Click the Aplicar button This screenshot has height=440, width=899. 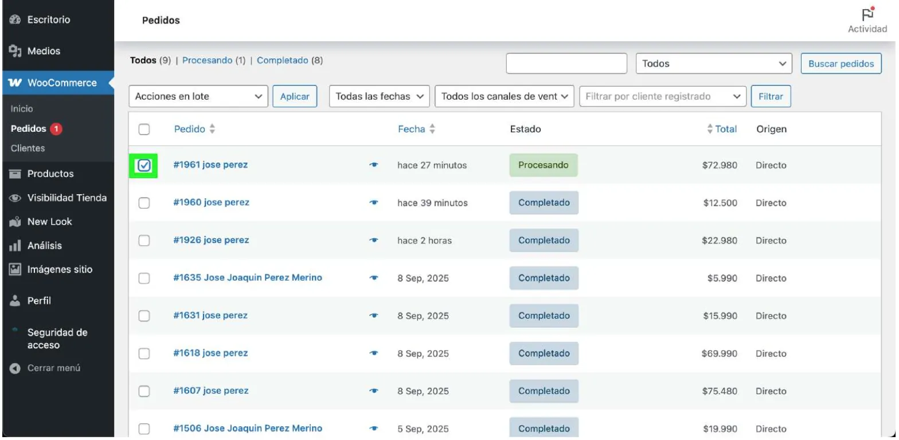pyautogui.click(x=295, y=97)
